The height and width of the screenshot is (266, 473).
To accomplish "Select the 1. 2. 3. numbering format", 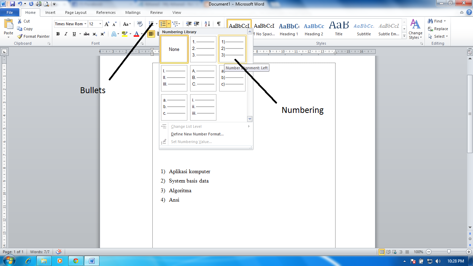I will tap(203, 49).
